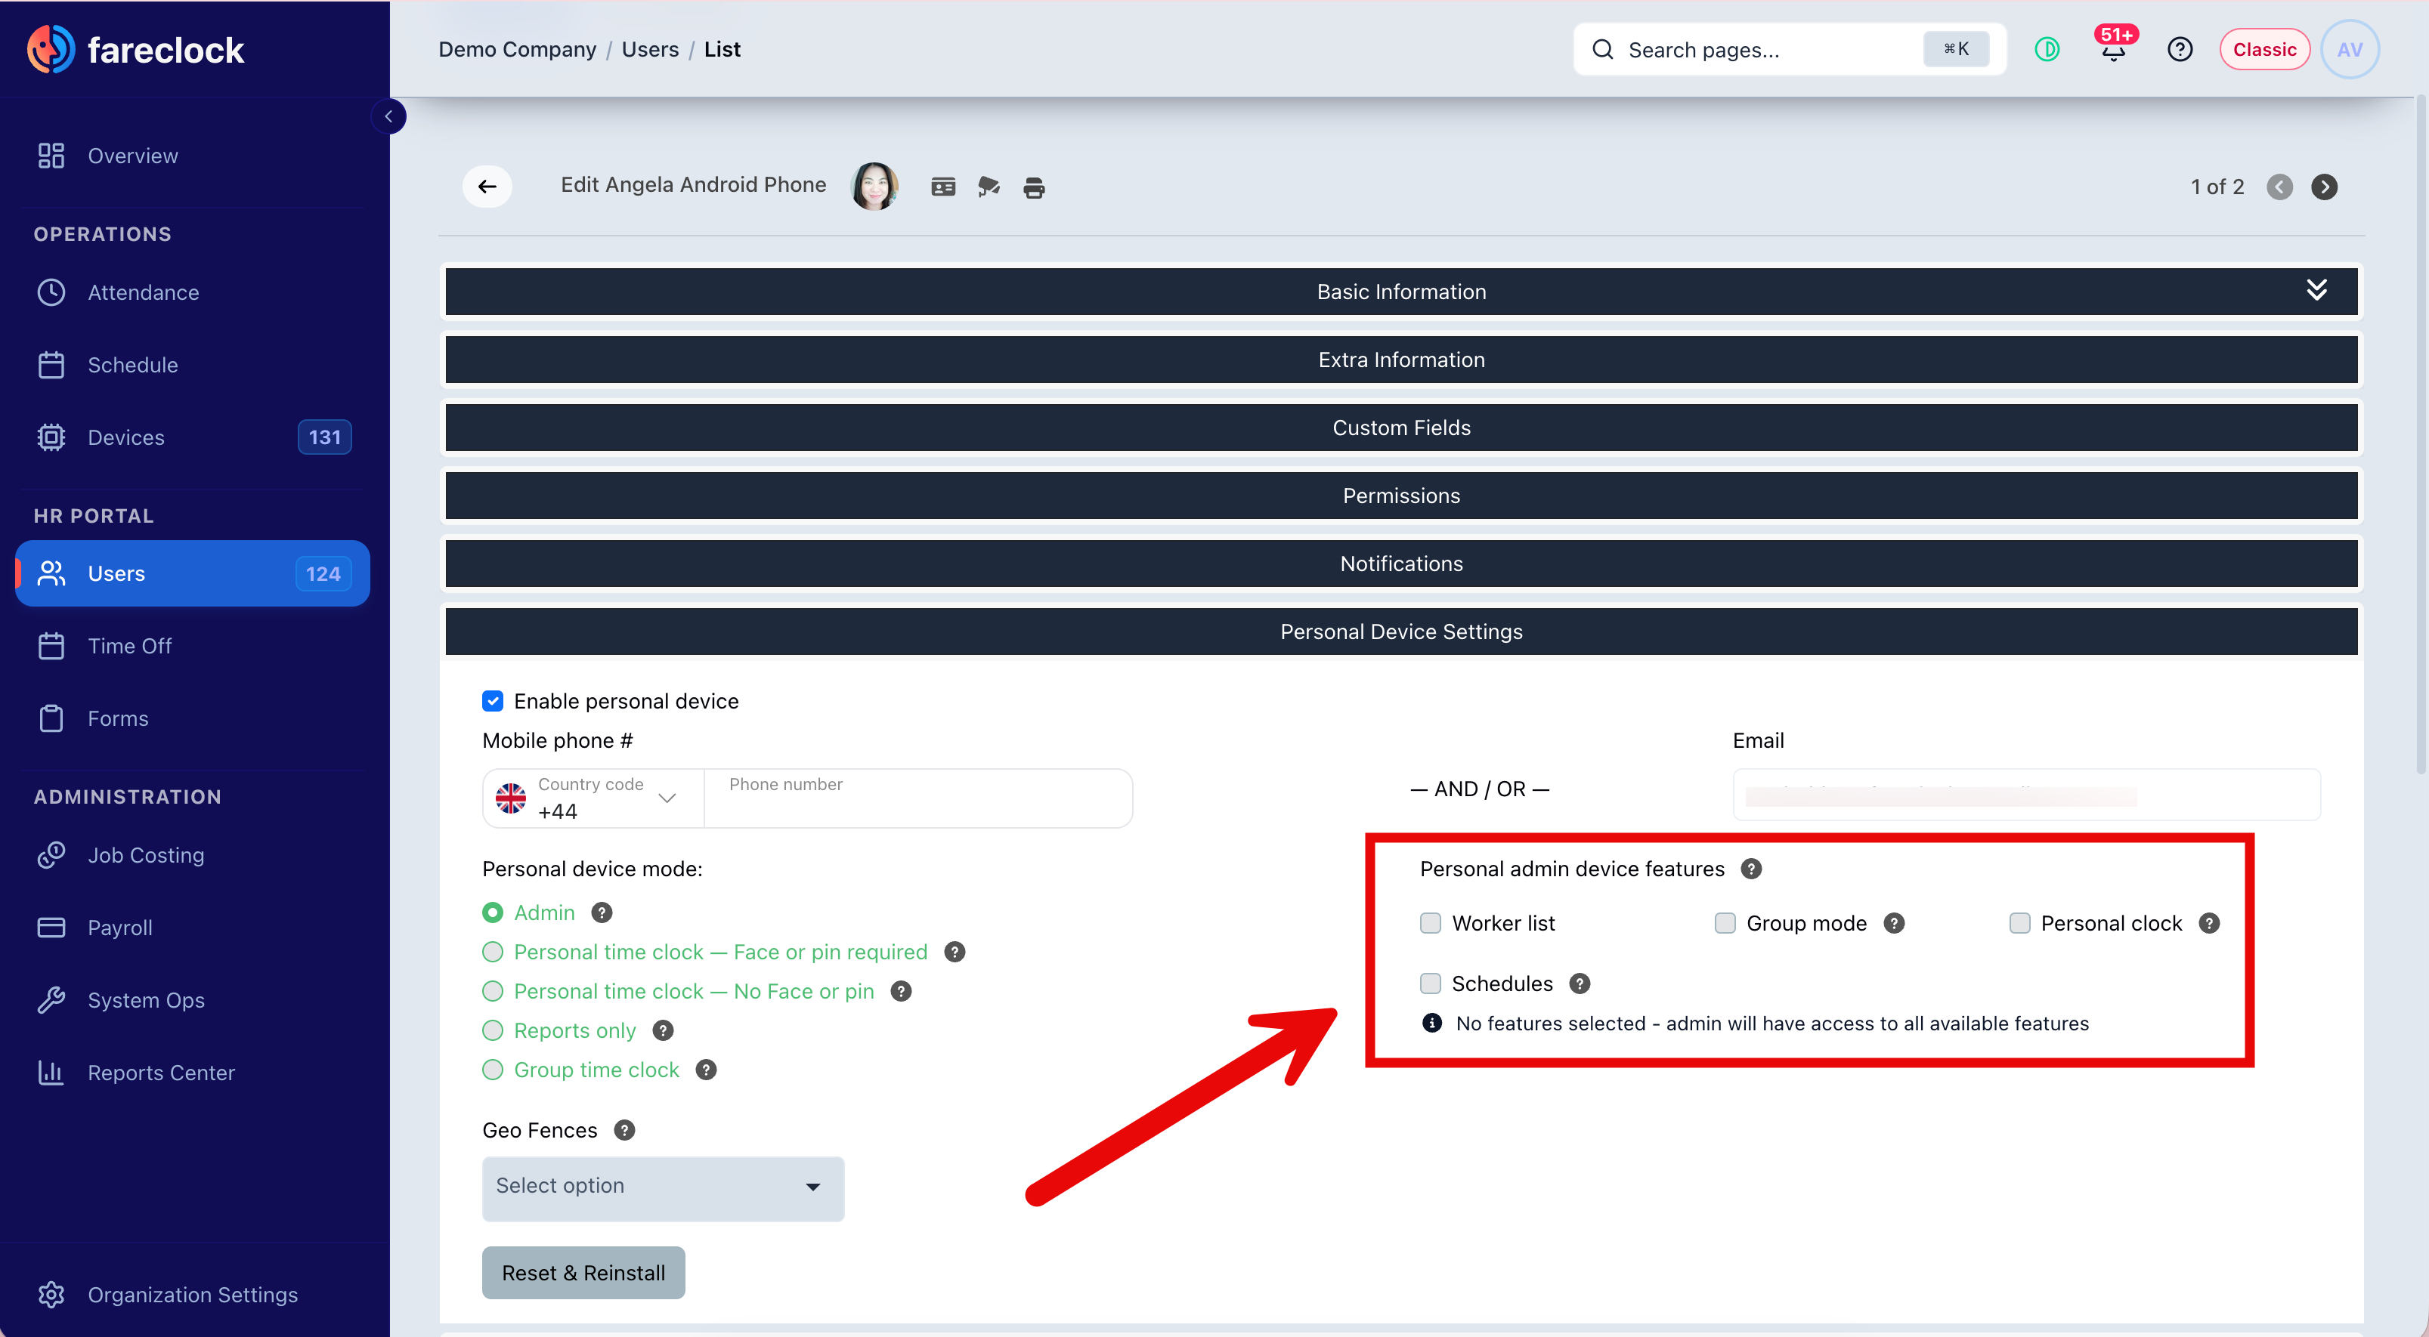Screen dimensions: 2429x1337
Task: Click the Phone number input field
Action: point(918,798)
